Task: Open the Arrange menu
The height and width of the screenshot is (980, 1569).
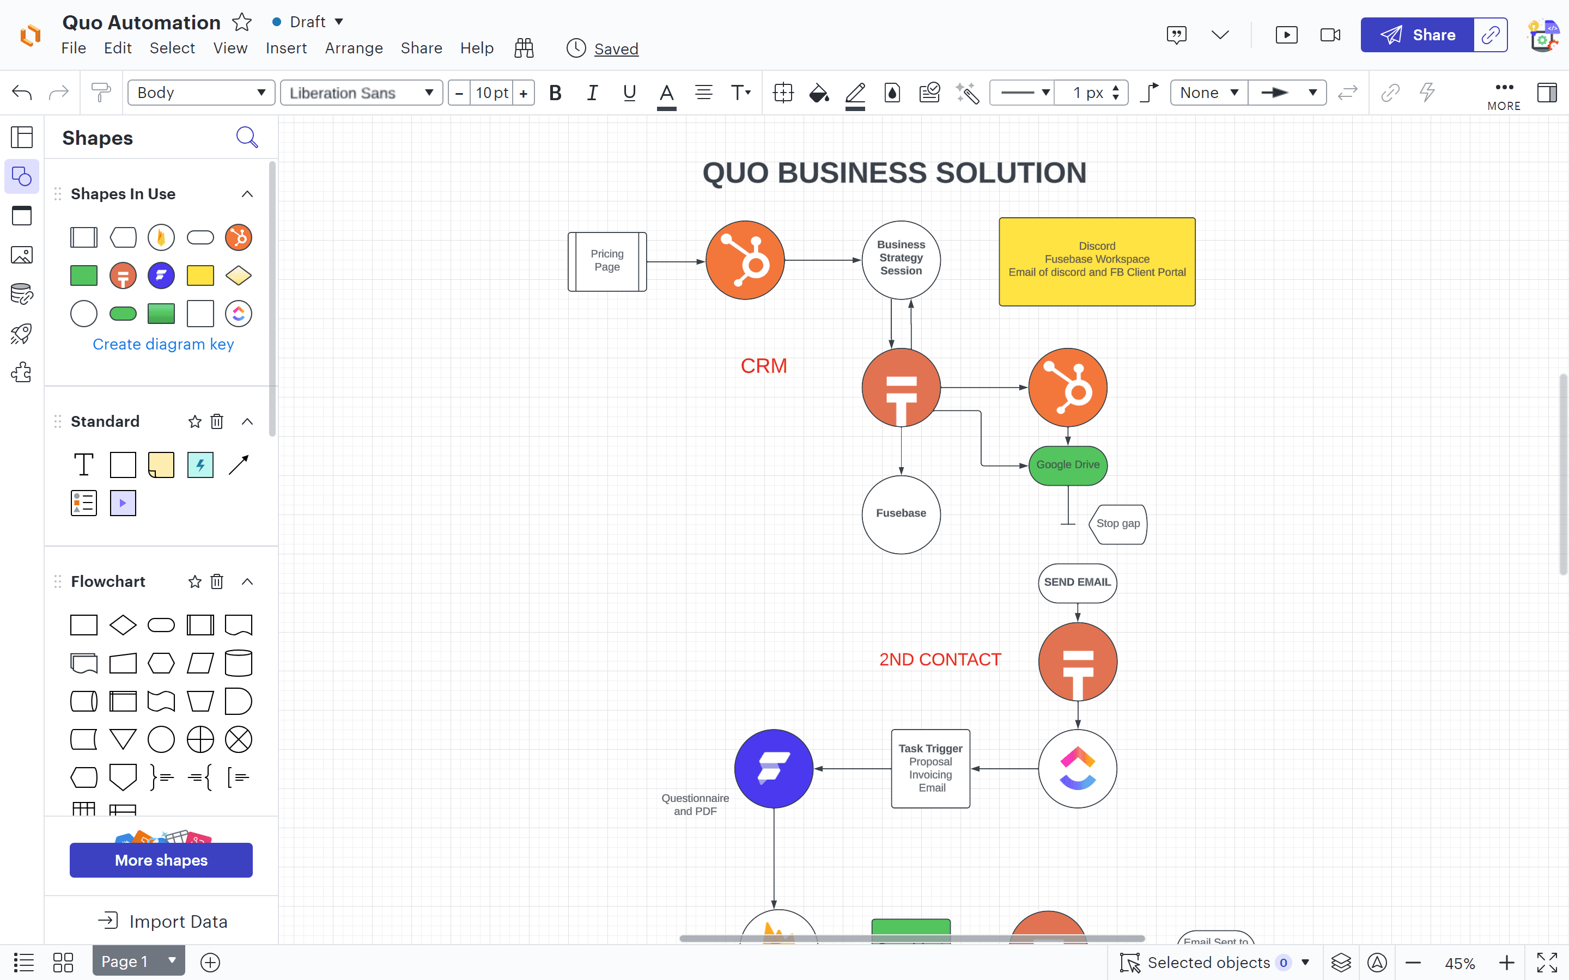Action: click(x=354, y=48)
